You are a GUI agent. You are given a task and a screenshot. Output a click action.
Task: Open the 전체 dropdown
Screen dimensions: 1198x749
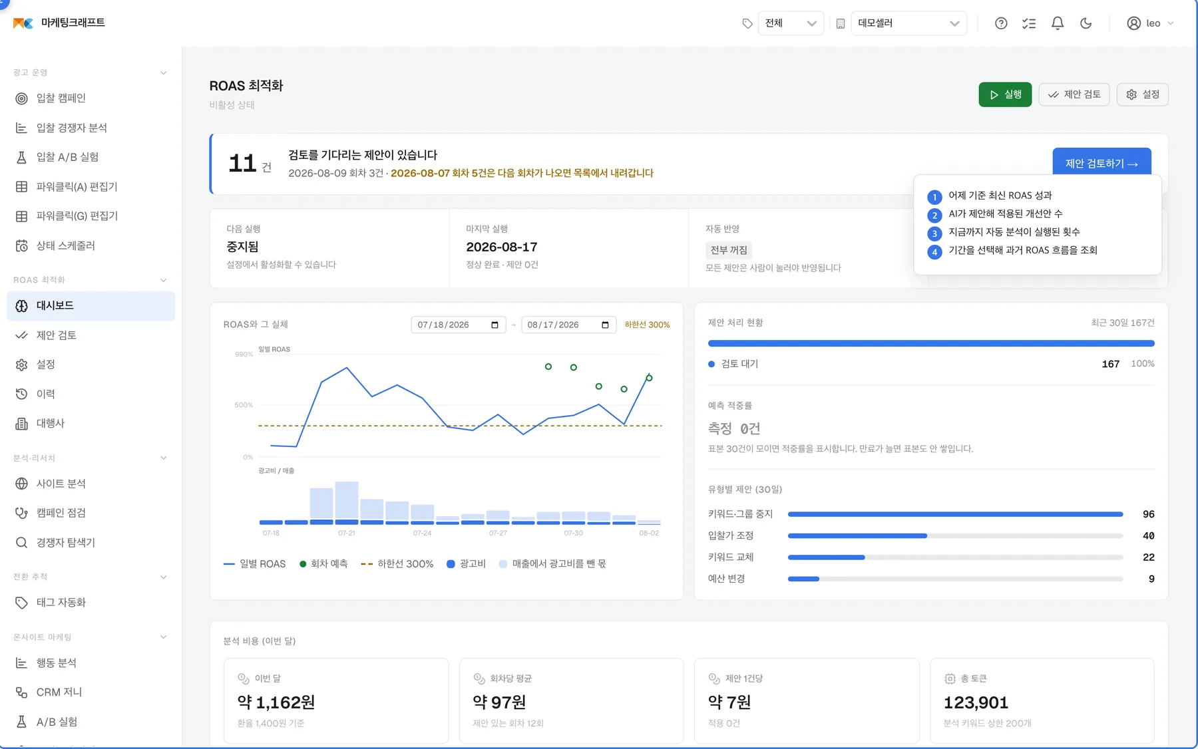point(791,23)
